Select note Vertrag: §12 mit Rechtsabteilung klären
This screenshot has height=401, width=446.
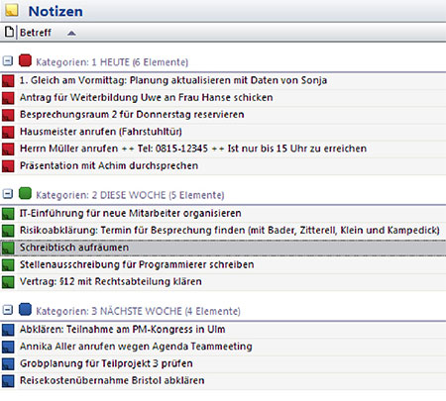point(223,282)
